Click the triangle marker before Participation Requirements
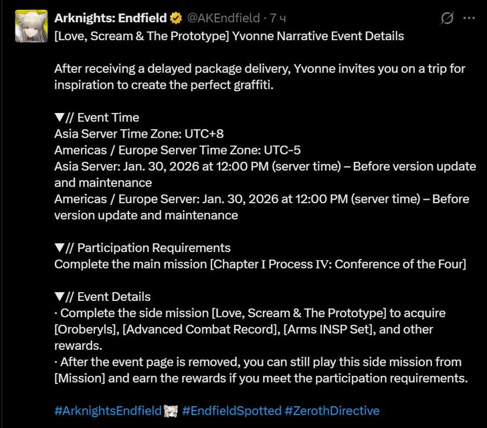487x428 pixels. (60, 248)
